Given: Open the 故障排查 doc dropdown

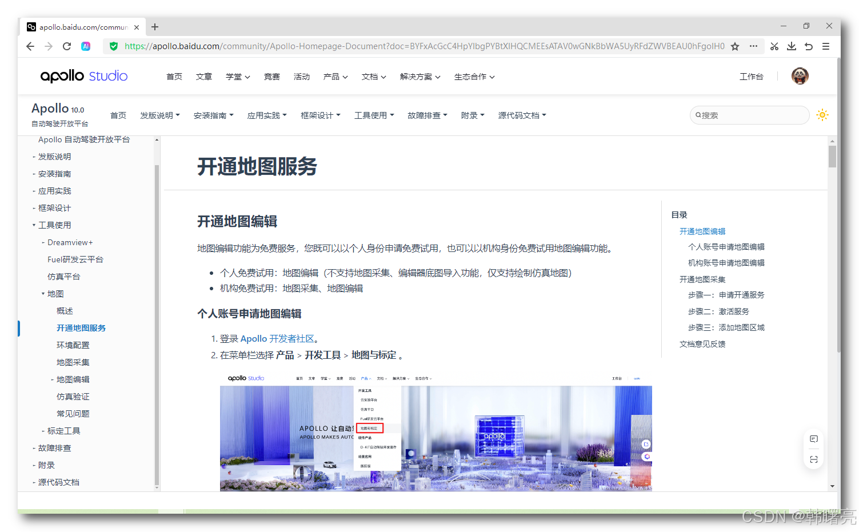Looking at the screenshot, I should [x=427, y=115].
